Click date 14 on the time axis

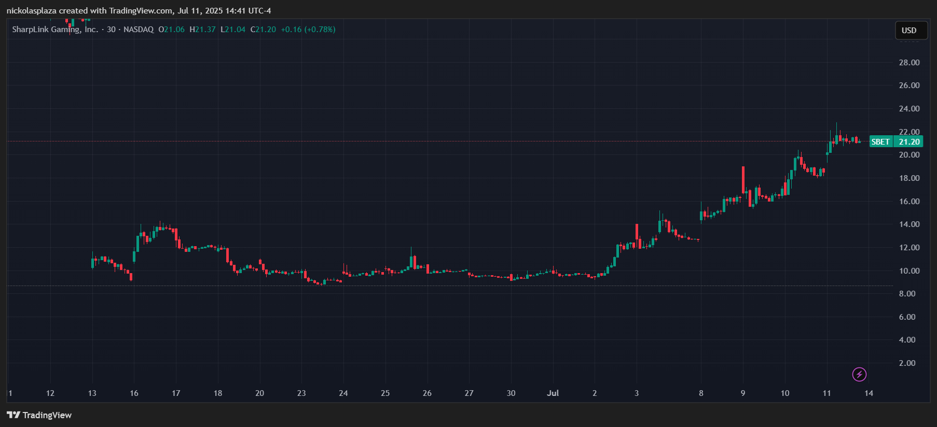(x=869, y=393)
